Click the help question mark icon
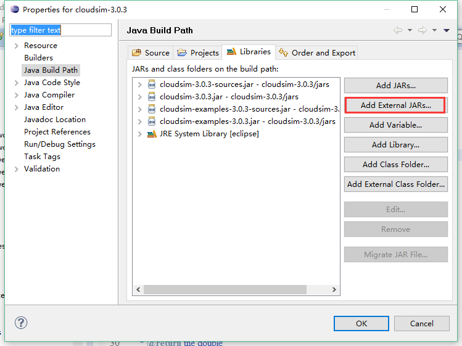462x346 pixels. point(21,323)
